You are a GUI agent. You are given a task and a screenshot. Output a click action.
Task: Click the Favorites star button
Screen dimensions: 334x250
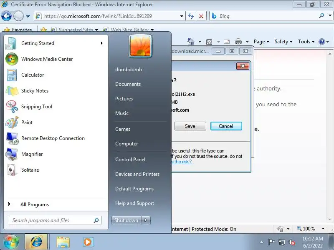(18, 30)
